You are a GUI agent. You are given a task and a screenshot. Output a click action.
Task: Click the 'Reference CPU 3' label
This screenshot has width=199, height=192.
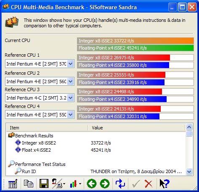[x=22, y=89]
